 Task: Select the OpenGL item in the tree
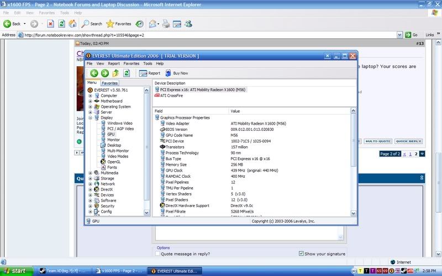(x=113, y=162)
